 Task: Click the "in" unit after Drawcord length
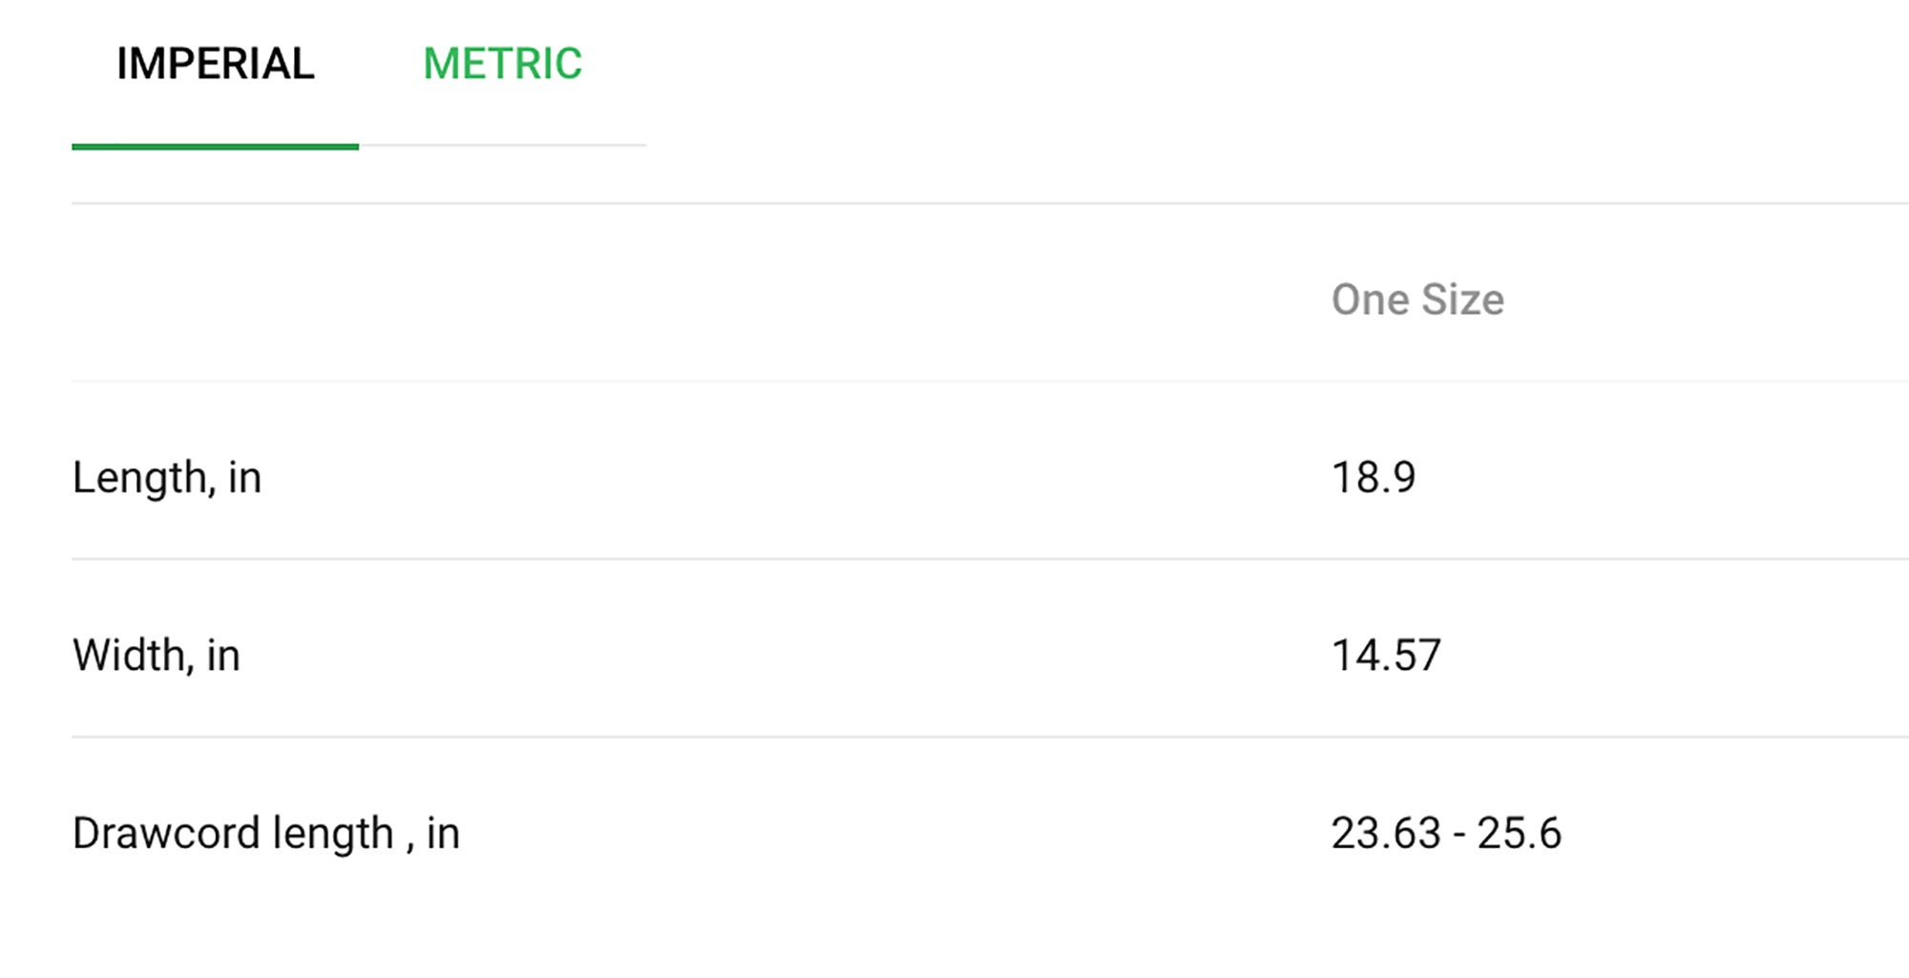[443, 833]
